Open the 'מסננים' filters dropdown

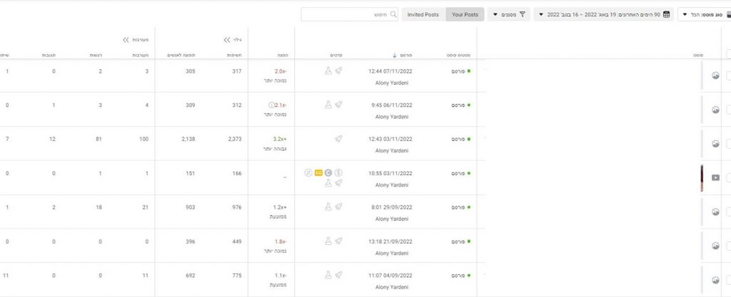click(x=508, y=14)
